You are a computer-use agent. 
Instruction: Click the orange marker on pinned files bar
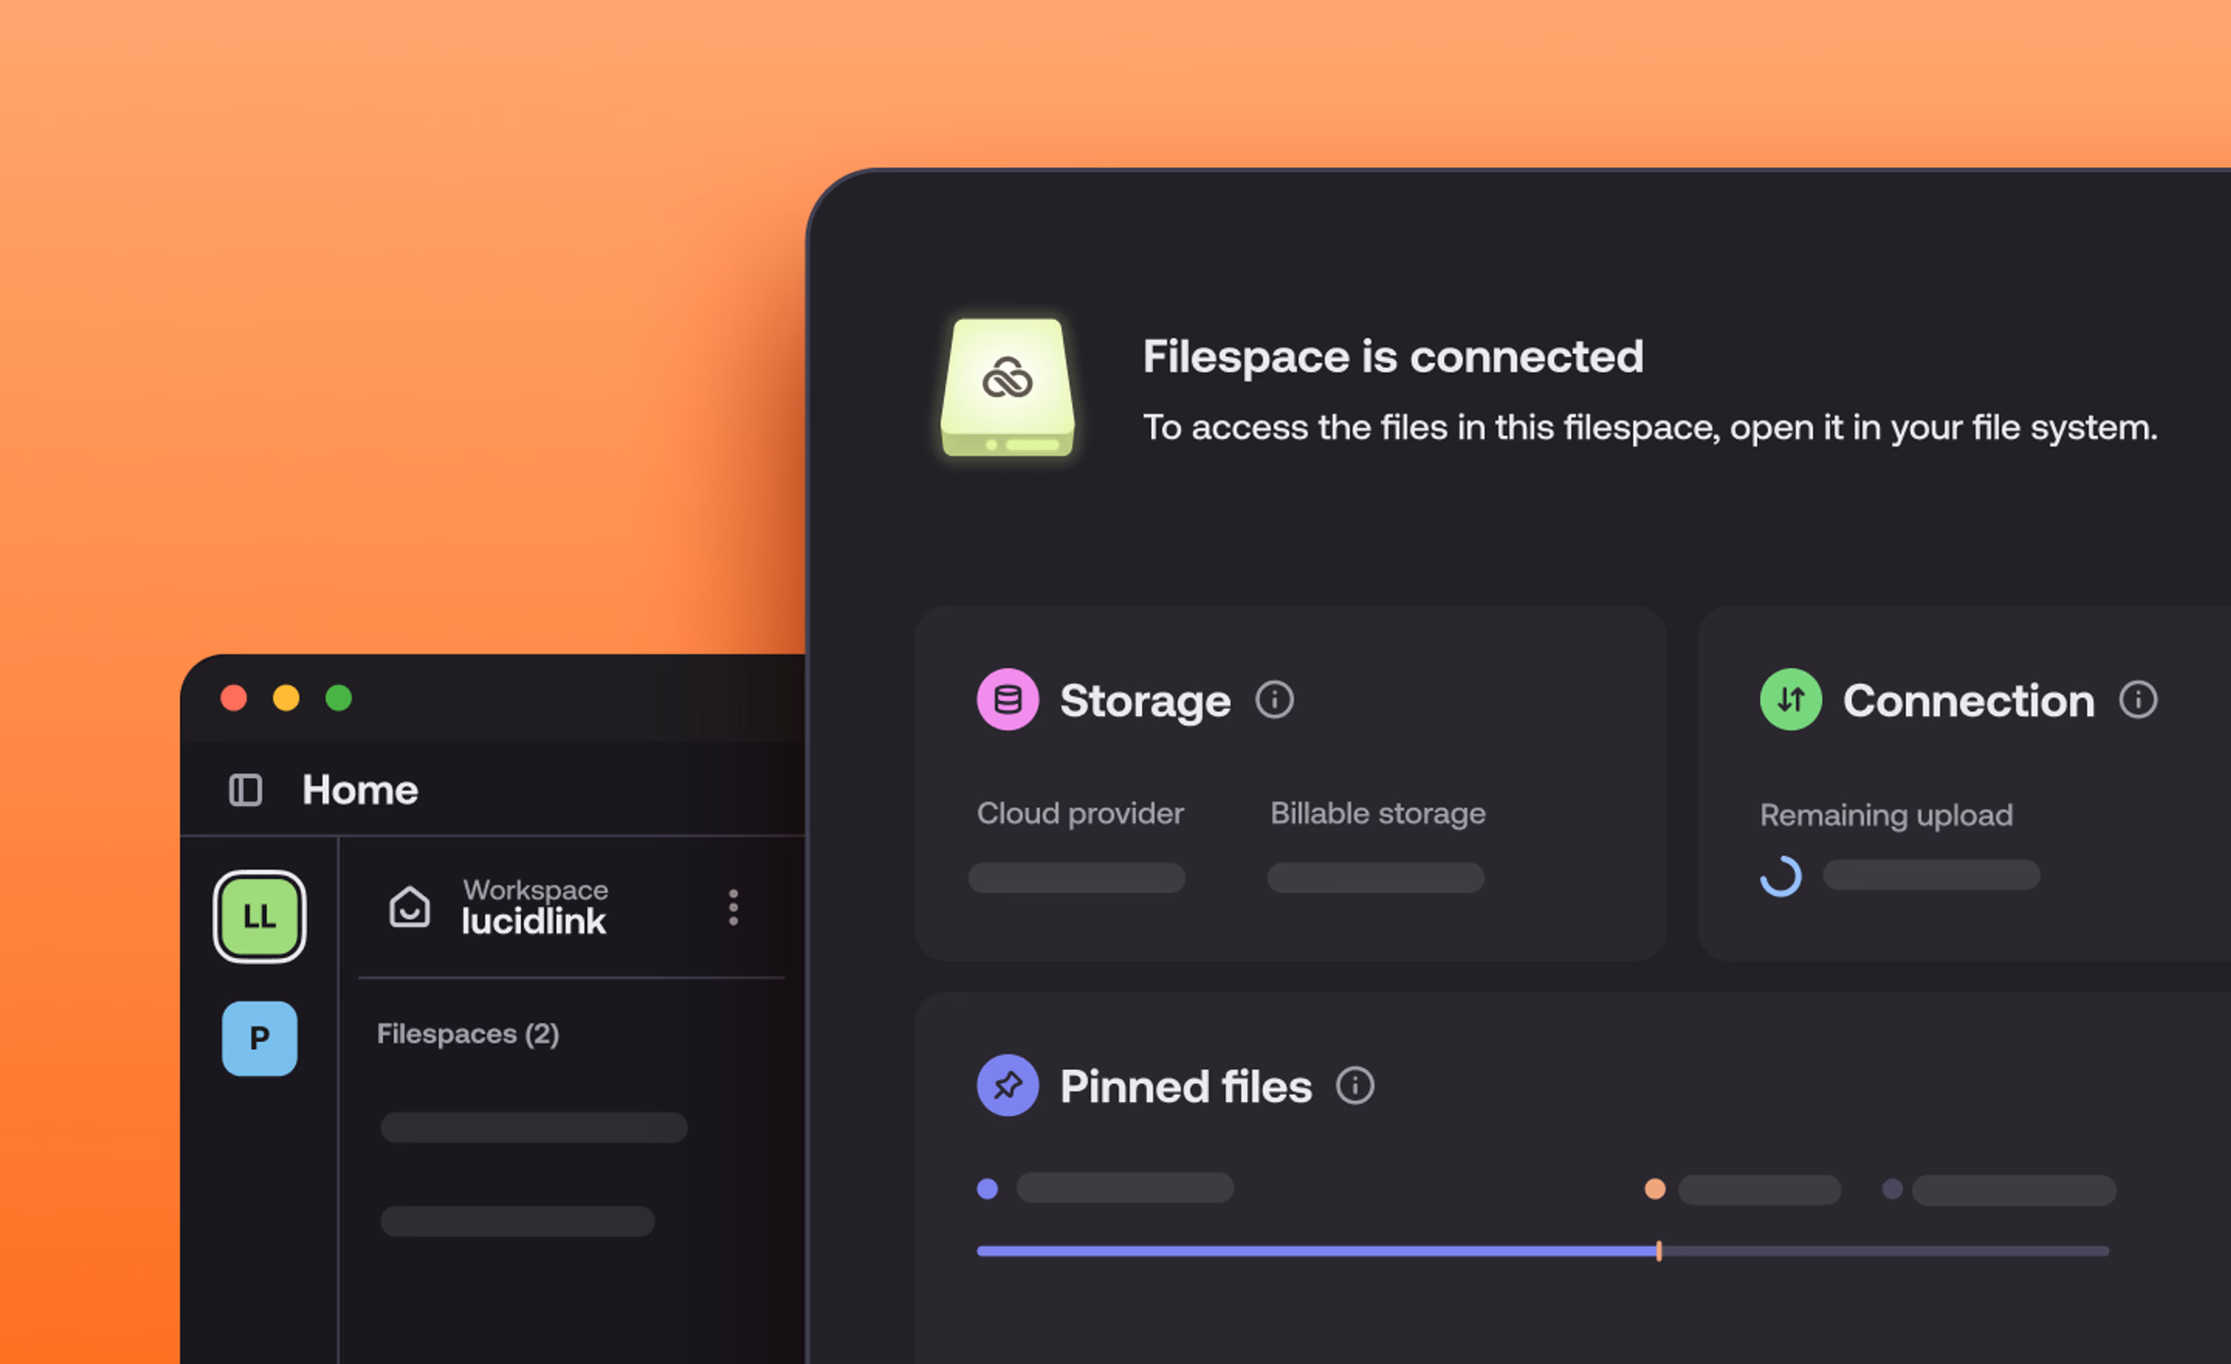[1659, 1251]
